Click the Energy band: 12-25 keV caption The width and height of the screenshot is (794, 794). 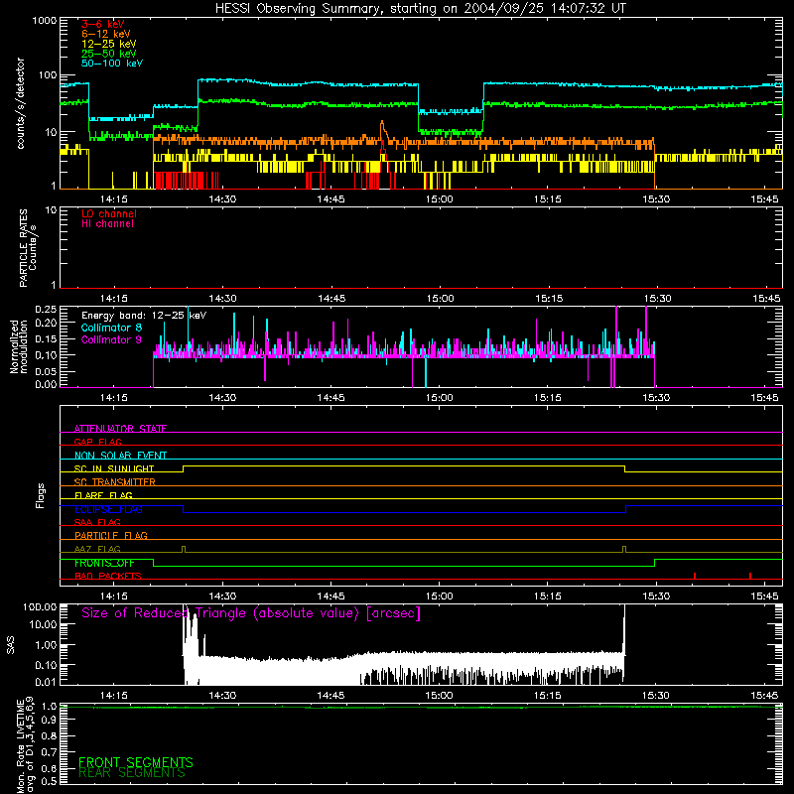tap(144, 316)
